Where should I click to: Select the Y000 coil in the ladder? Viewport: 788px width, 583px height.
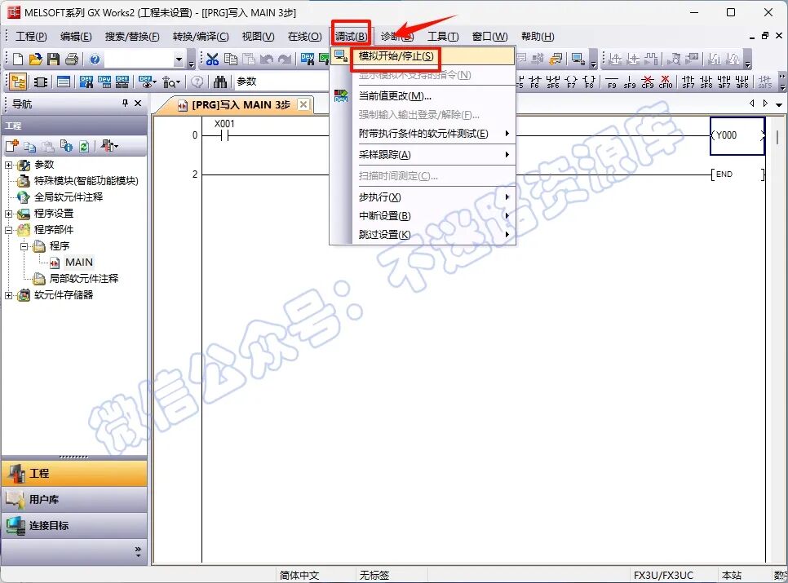tap(737, 135)
